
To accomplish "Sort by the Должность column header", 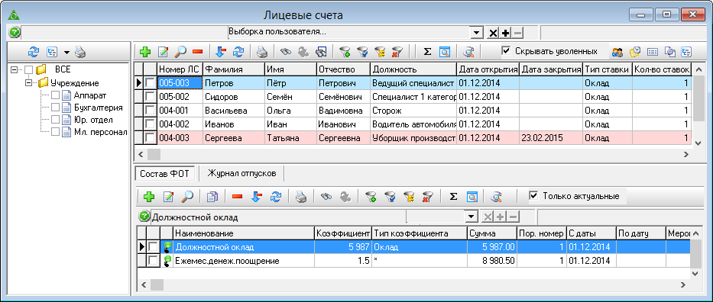I will pos(413,69).
